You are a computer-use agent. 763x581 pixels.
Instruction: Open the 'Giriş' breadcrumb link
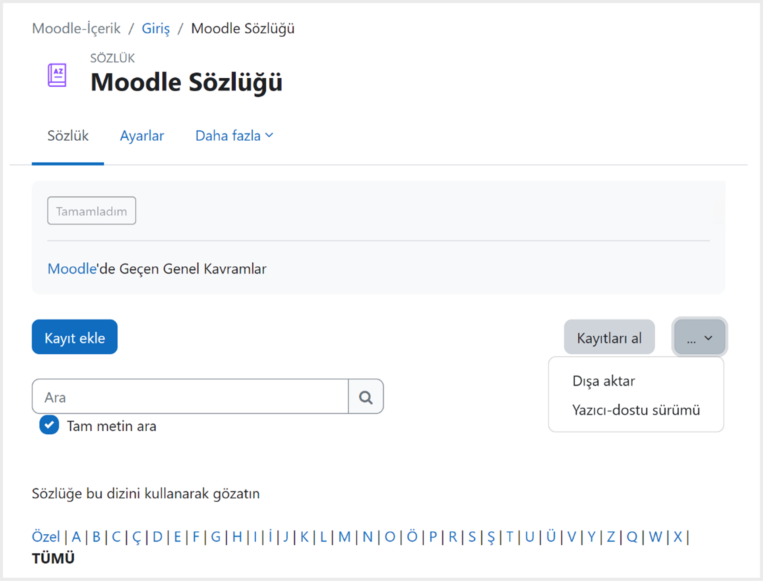156,29
